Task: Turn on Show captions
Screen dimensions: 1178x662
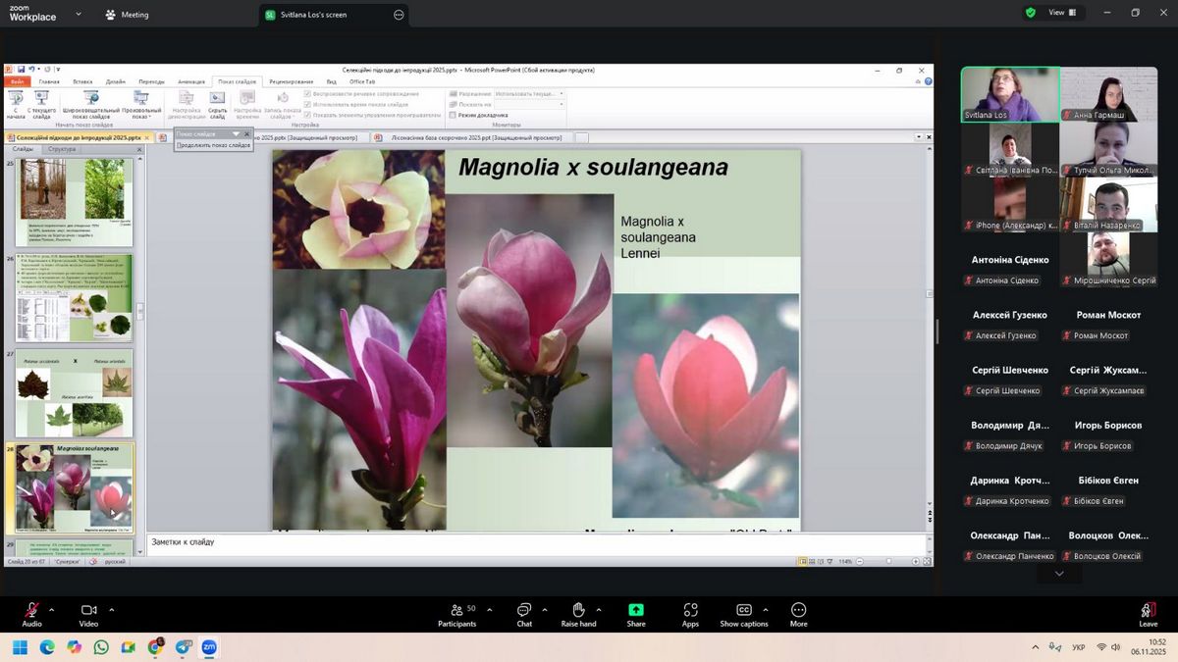Action: (743, 611)
